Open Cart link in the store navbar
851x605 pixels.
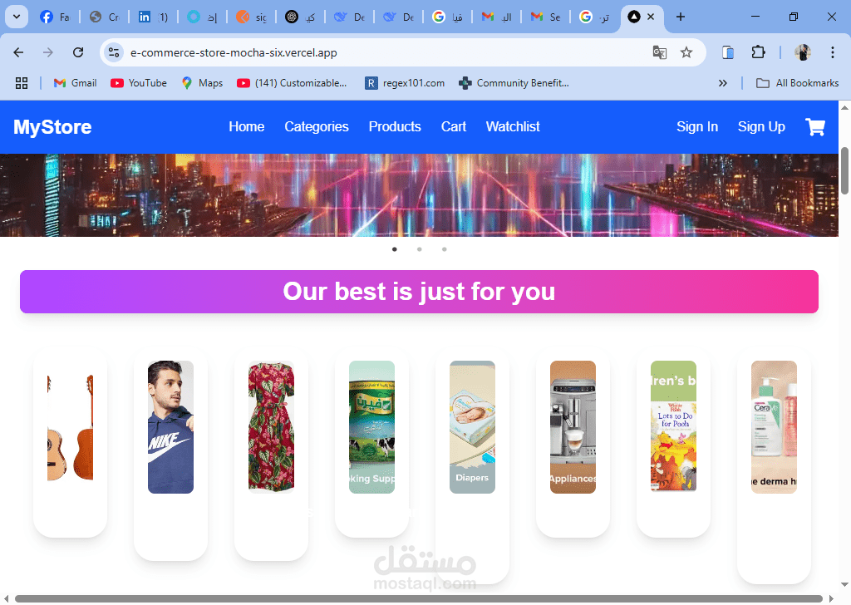point(453,127)
